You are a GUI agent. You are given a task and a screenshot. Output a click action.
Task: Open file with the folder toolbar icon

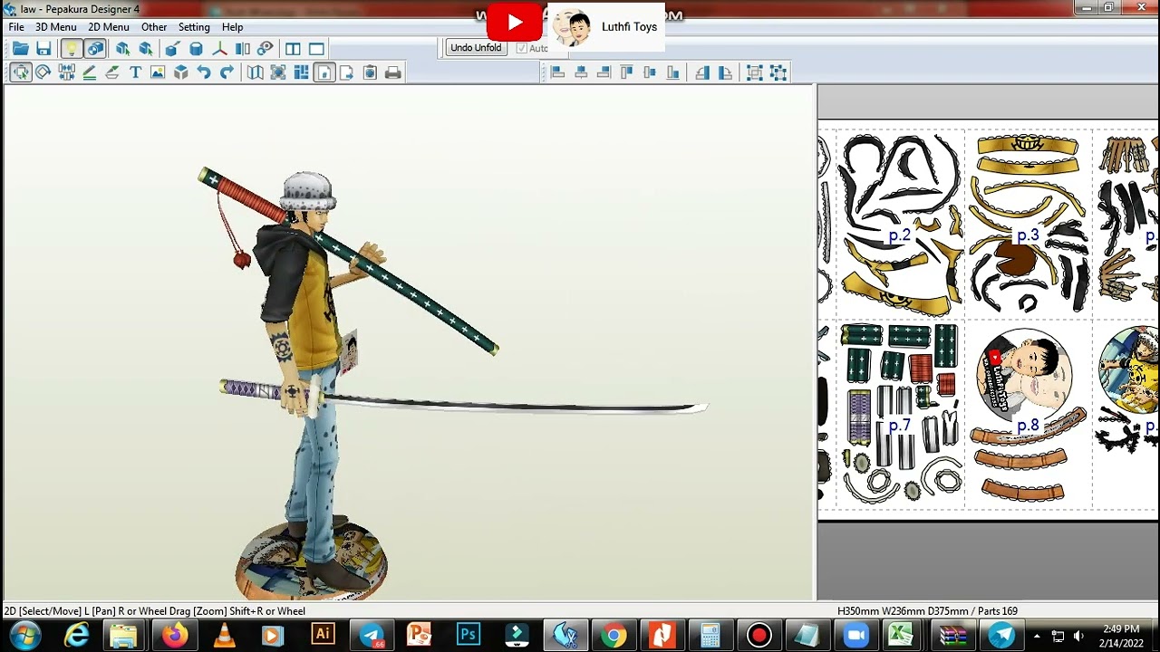coord(20,49)
